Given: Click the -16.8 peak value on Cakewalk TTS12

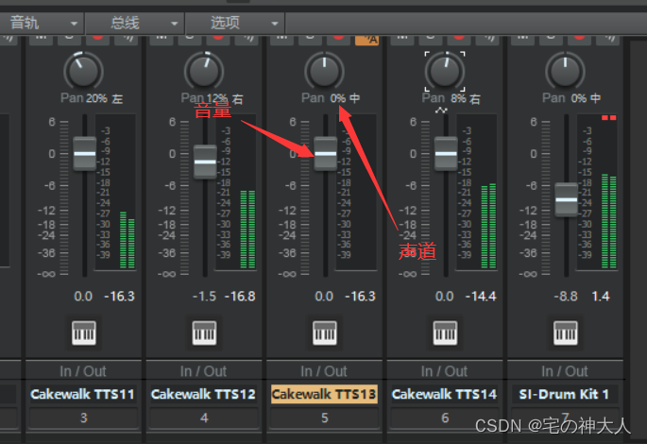Looking at the screenshot, I should click(x=240, y=297).
